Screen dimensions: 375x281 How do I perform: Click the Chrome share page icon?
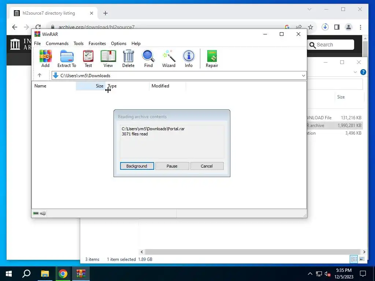click(x=299, y=27)
